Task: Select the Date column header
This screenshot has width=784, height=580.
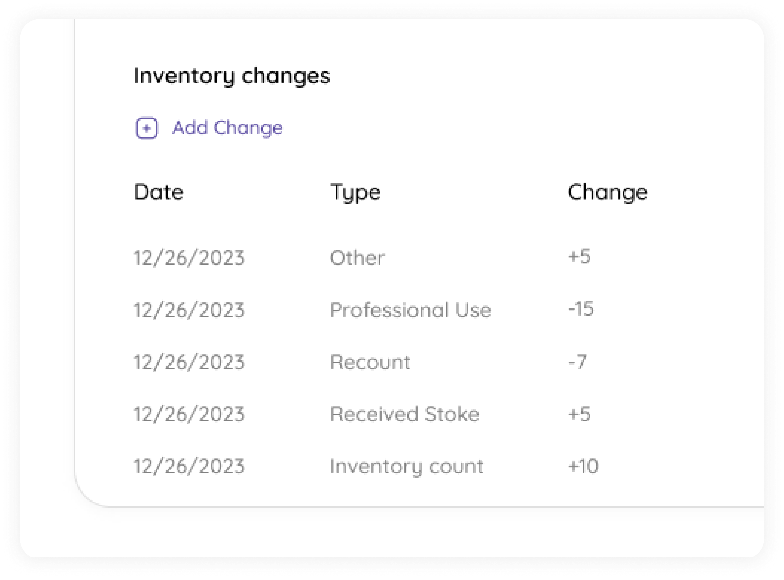Action: pos(159,192)
